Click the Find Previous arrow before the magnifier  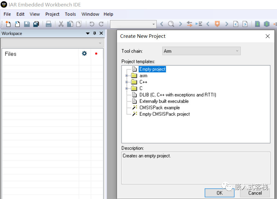pyautogui.click(x=162, y=24)
